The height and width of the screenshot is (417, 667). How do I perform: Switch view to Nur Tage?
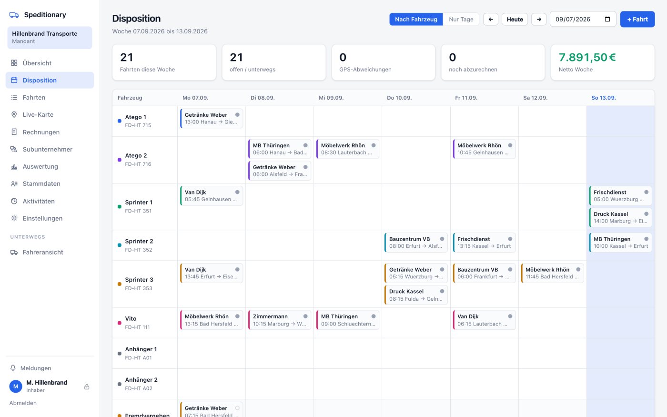(x=461, y=19)
